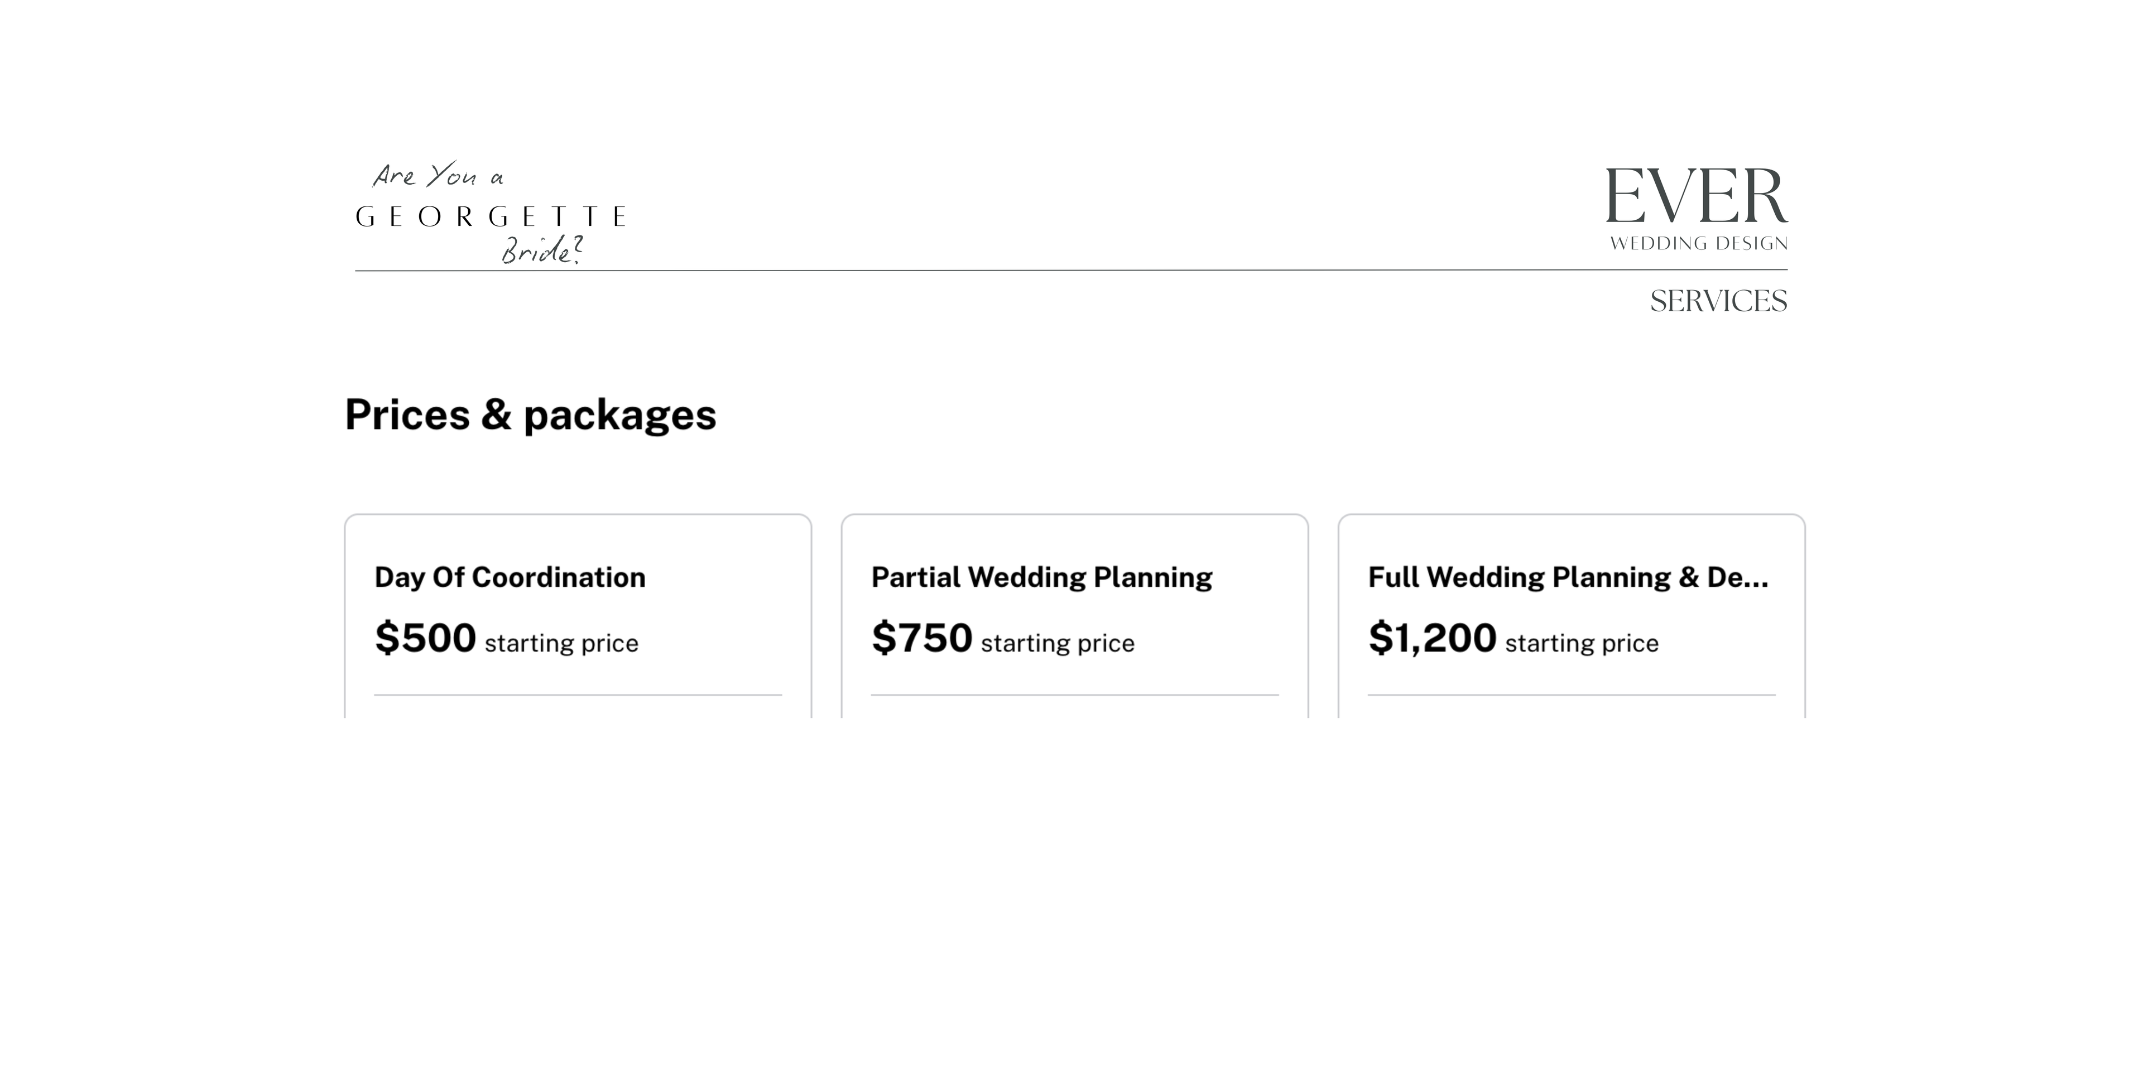This screenshot has height=1071, width=2143.
Task: Open the Full Wedding Planning & De... card
Action: coord(1572,616)
